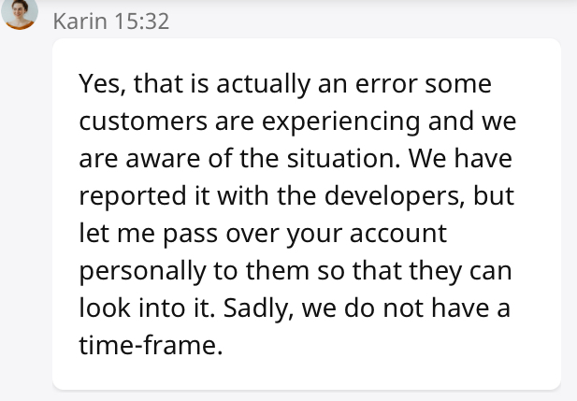Click the word "situation" in the message
Viewport: 577px width, 401px height.
341,159
